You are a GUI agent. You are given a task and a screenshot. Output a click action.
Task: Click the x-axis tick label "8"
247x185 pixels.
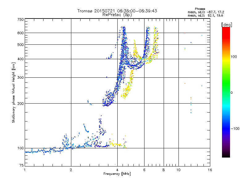coord(164,170)
